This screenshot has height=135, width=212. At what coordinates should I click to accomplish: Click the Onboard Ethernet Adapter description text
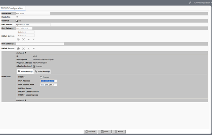(x=43, y=59)
